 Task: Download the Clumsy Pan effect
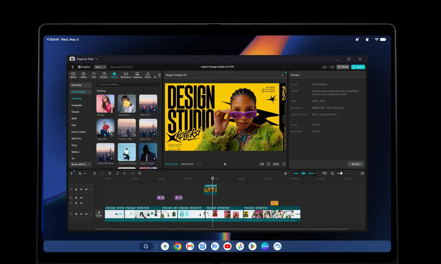click(133, 134)
